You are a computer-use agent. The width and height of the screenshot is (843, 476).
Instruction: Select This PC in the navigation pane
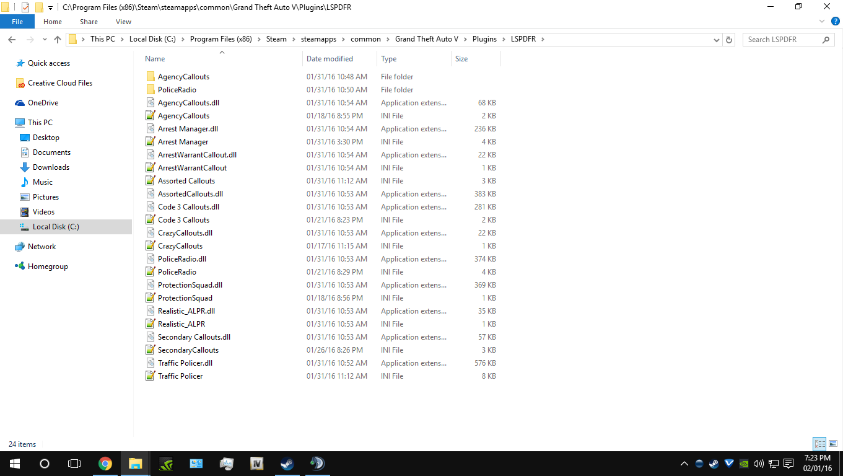tap(40, 123)
